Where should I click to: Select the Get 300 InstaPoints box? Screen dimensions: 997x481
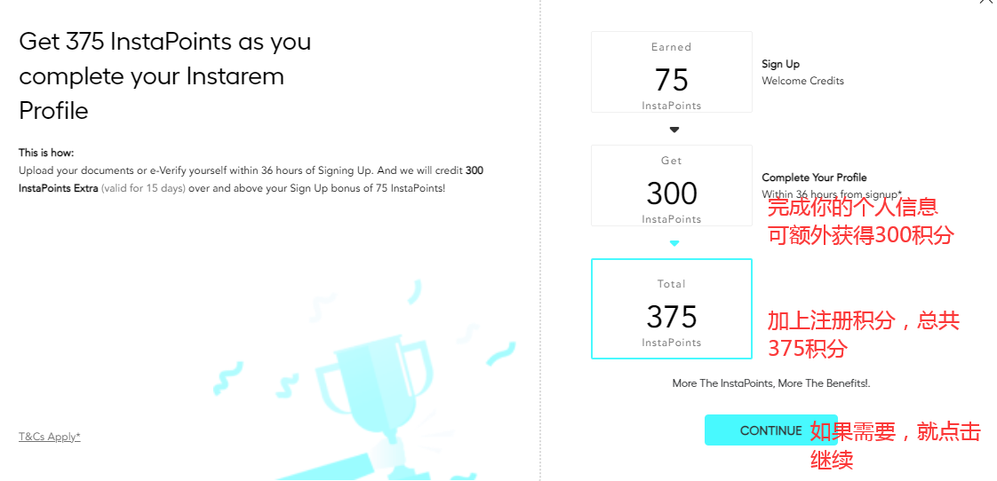point(671,185)
